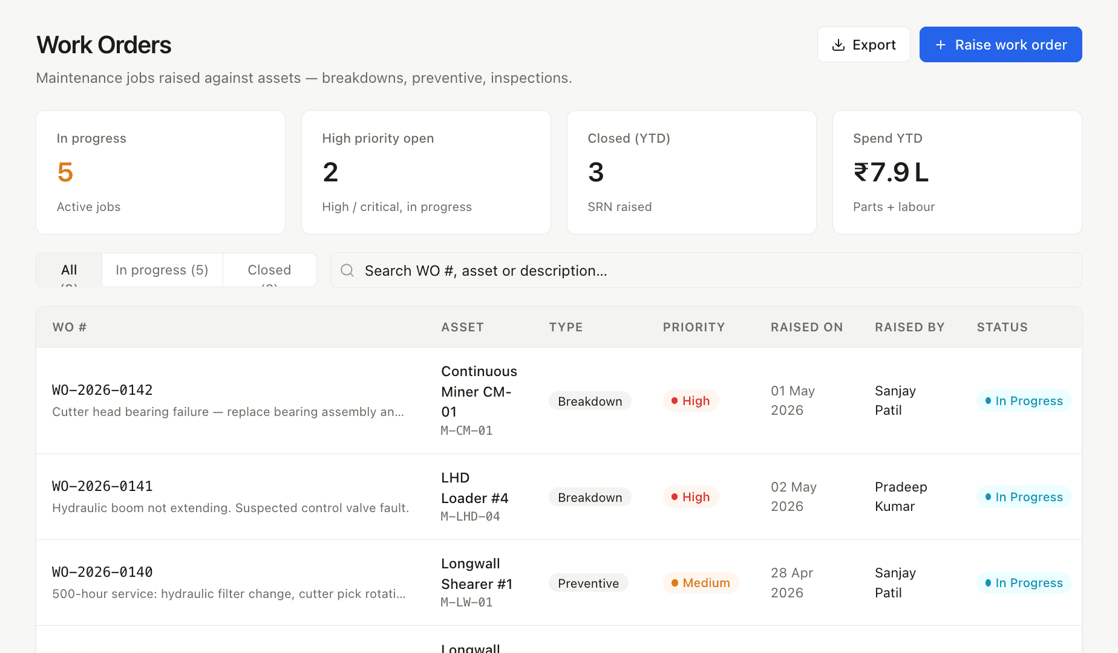Click the plus icon in Raise work order
Image resolution: width=1118 pixels, height=653 pixels.
(x=941, y=45)
